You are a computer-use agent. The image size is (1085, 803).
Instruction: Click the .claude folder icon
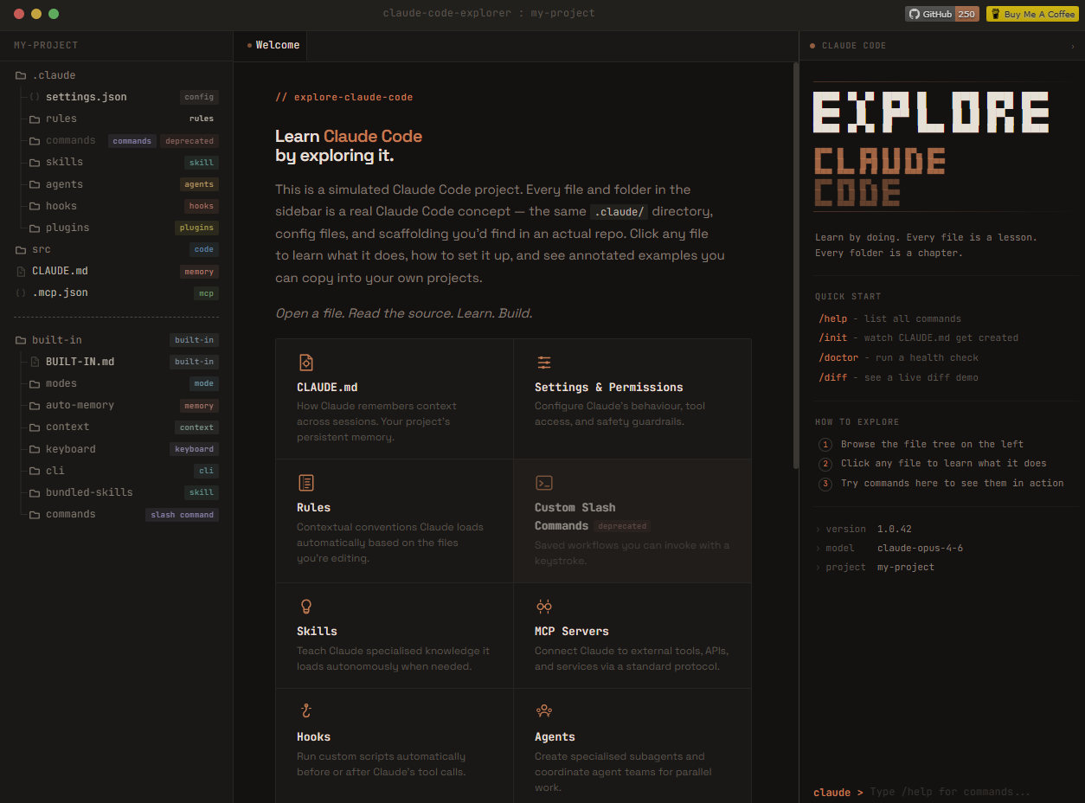click(x=21, y=75)
